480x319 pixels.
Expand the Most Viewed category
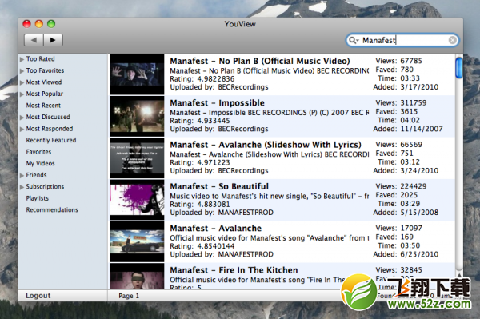(22, 82)
